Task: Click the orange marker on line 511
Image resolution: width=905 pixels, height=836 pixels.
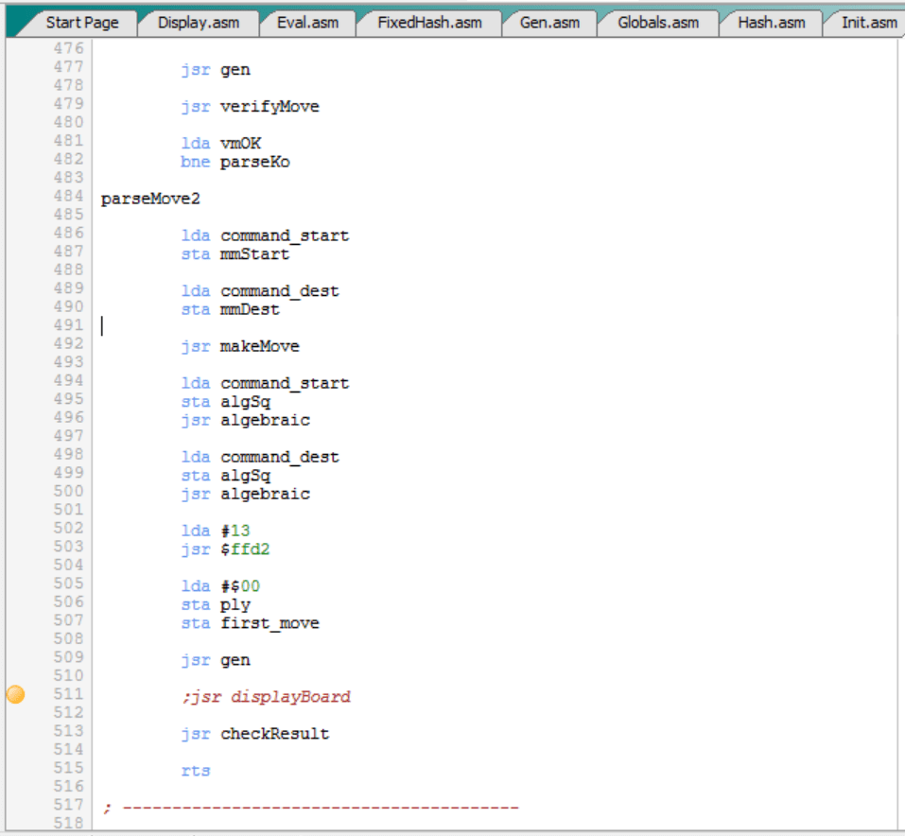Action: (15, 695)
